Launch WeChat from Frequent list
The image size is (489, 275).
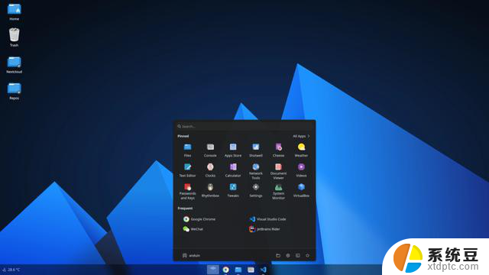[193, 229]
